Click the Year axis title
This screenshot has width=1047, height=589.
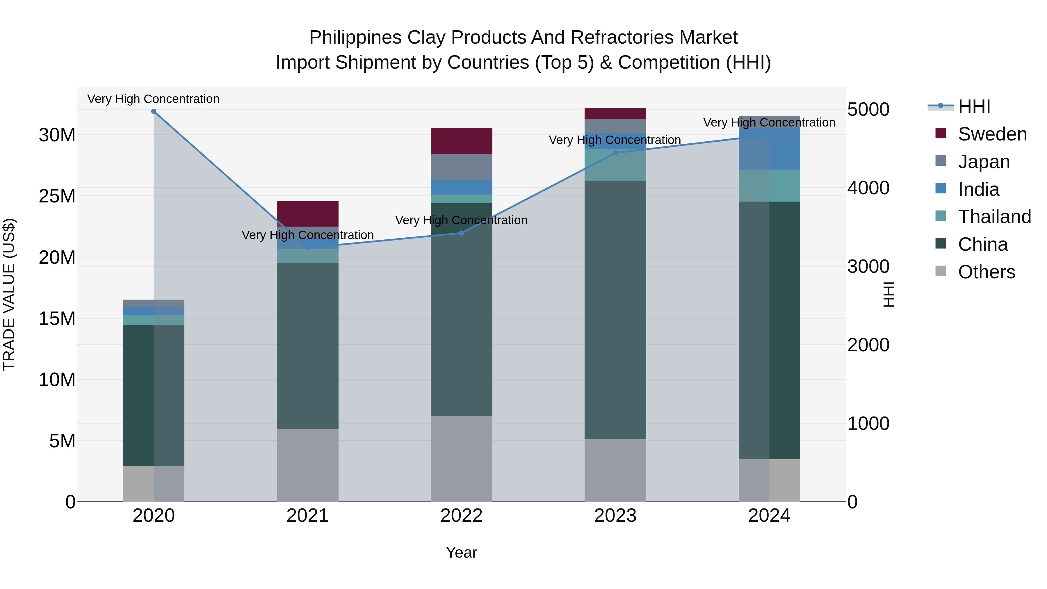461,552
